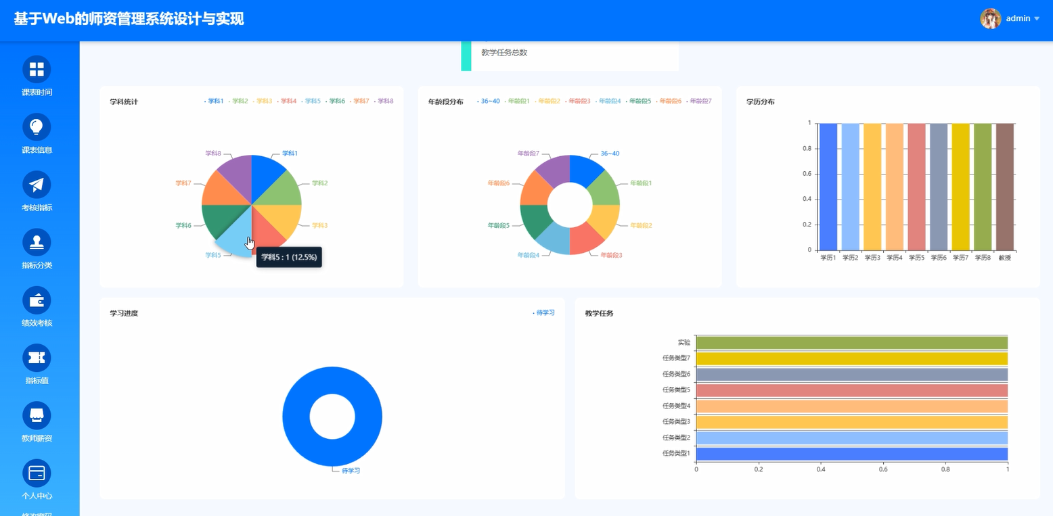Click the 实验 bar in 教学任务

point(852,343)
